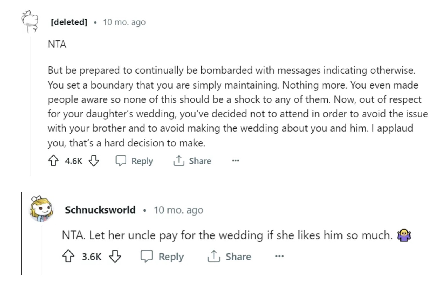Viewport: 444px width, 290px height.
Task: Collapse Schnucksworld's comment via its thread line
Action: click(x=42, y=250)
